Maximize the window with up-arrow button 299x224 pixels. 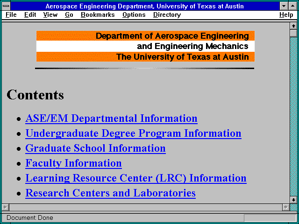(292, 6)
